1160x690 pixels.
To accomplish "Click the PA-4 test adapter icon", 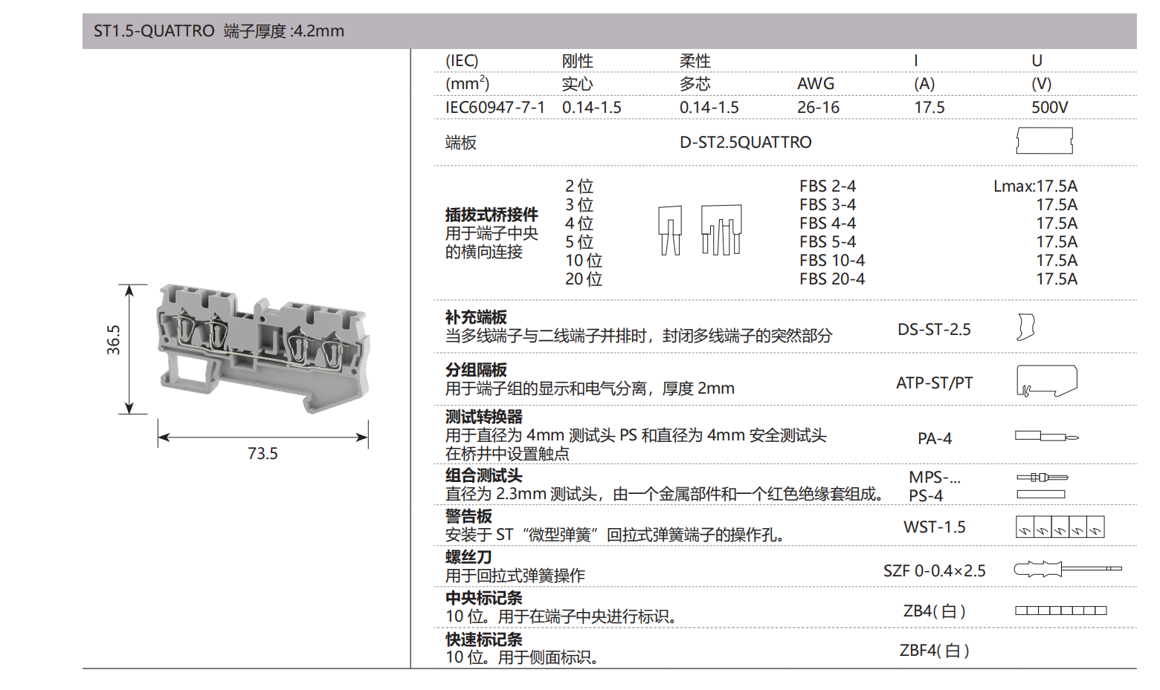I will tap(1047, 437).
